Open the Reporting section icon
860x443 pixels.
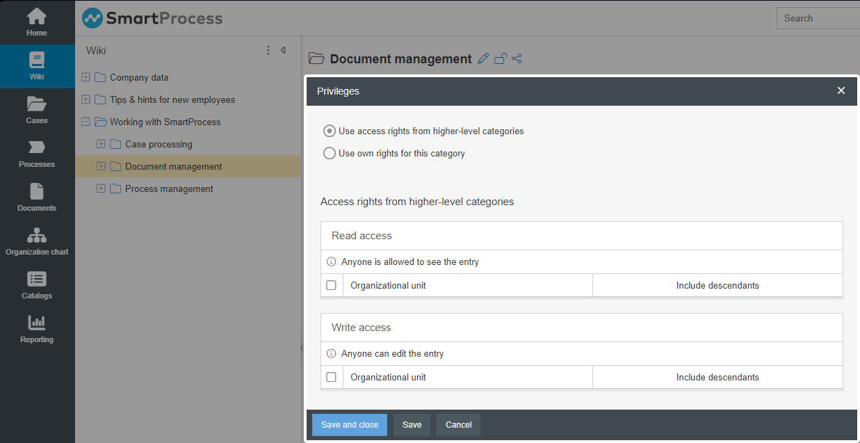(37, 329)
